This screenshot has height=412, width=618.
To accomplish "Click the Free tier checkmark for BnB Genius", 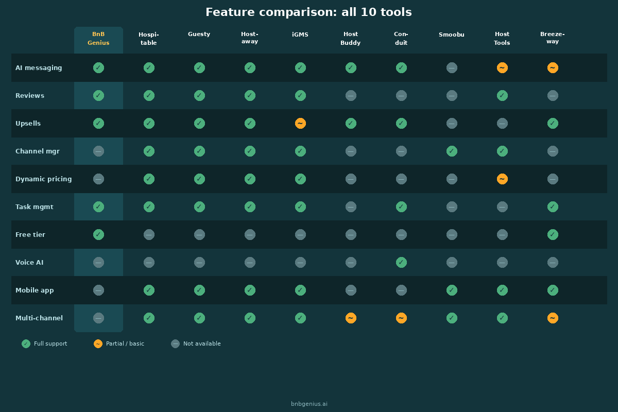I will [x=98, y=234].
